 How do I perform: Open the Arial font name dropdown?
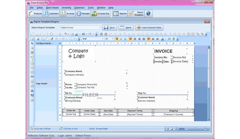pos(102,39)
